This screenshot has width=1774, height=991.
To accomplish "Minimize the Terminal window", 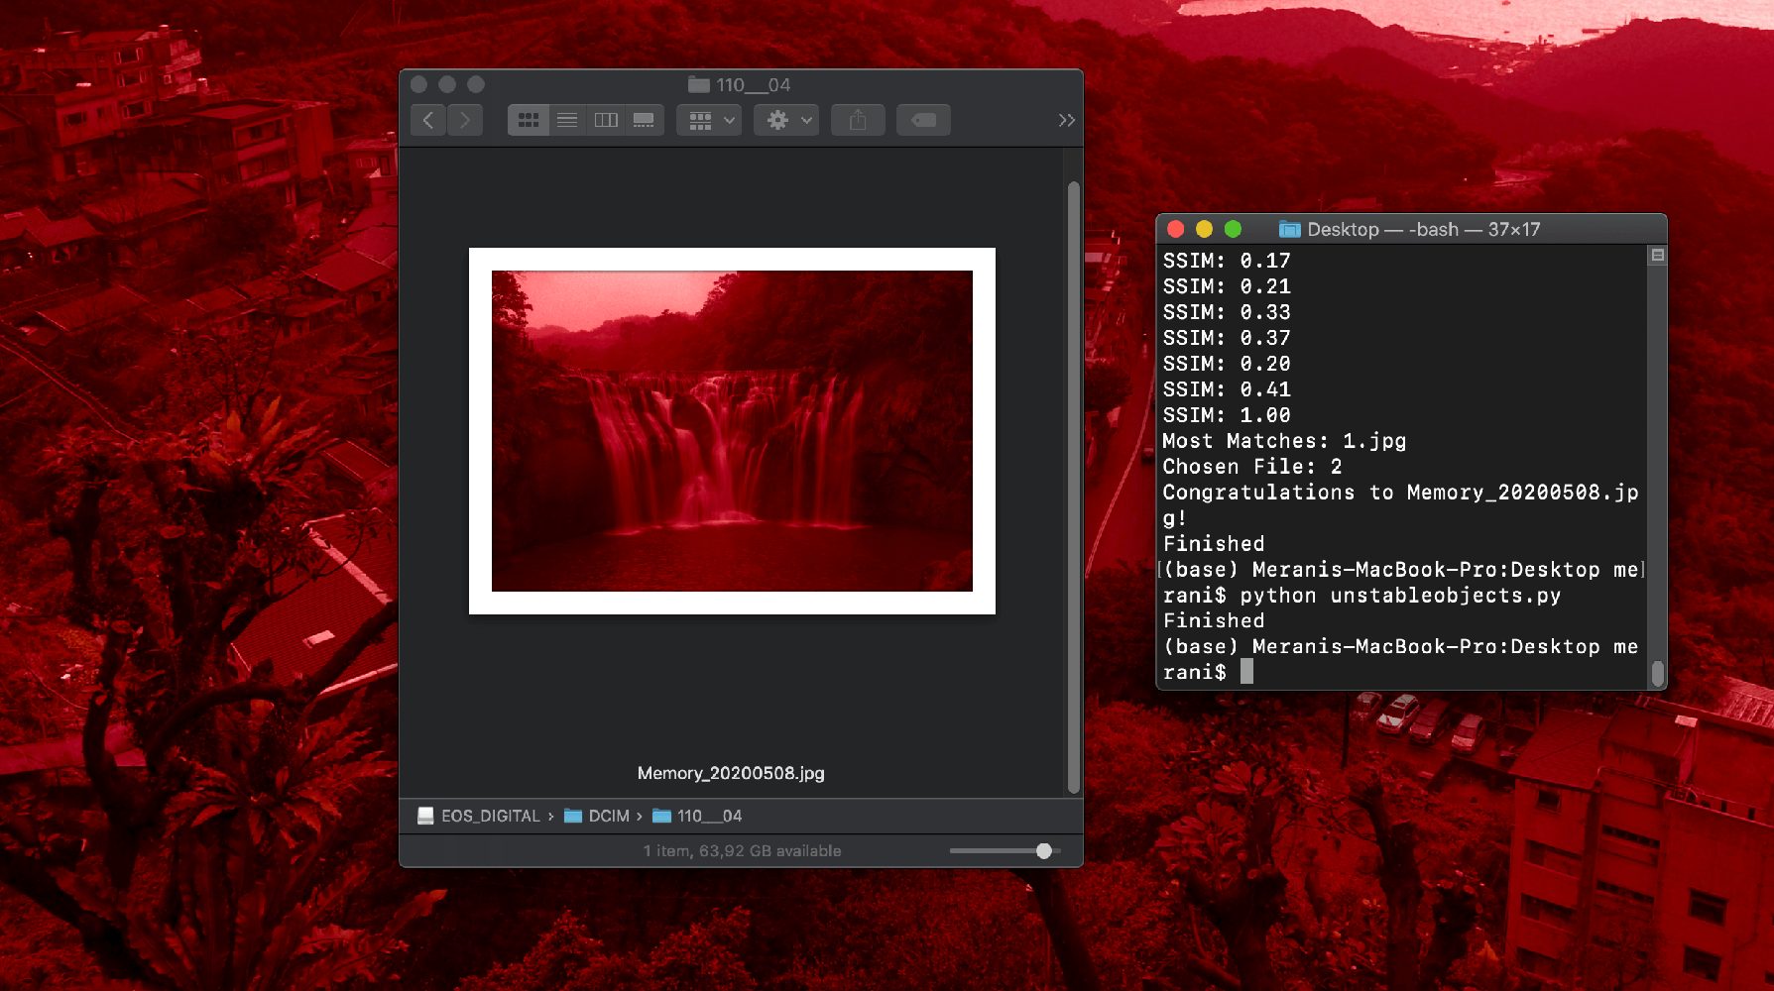I will tap(1204, 229).
